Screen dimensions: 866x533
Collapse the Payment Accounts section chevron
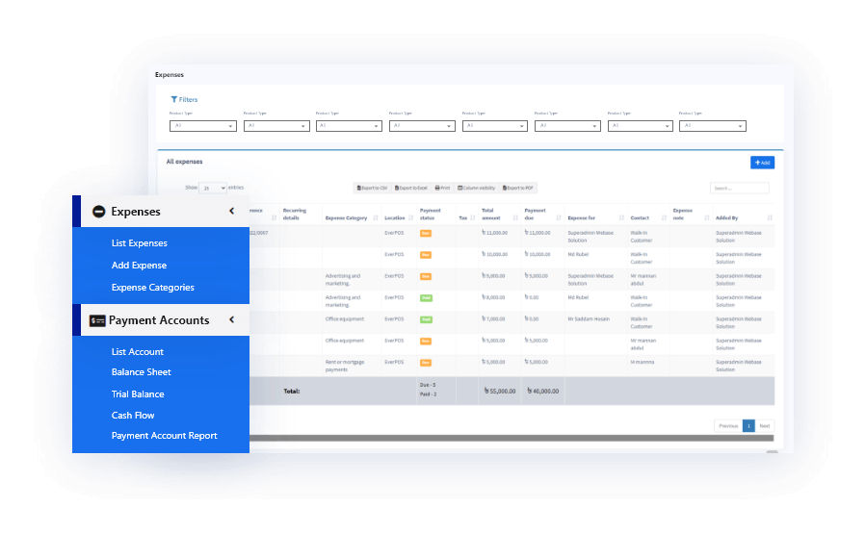pyautogui.click(x=231, y=320)
